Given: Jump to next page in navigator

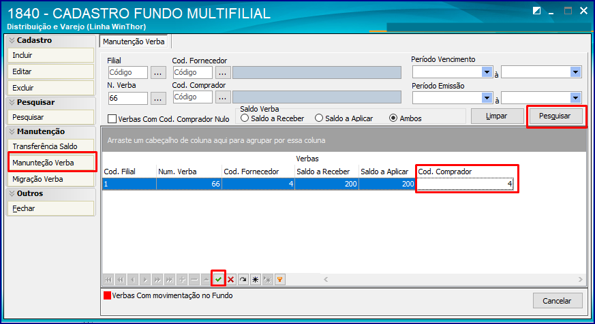Looking at the screenshot, I should (157, 280).
